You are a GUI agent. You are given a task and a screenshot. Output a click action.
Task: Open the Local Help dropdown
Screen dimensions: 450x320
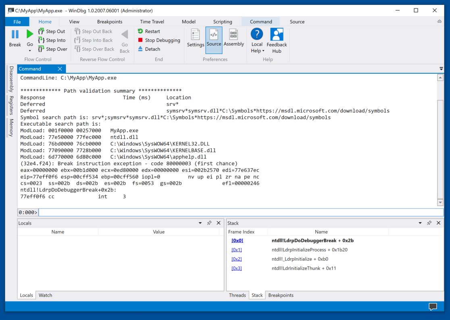(x=257, y=51)
